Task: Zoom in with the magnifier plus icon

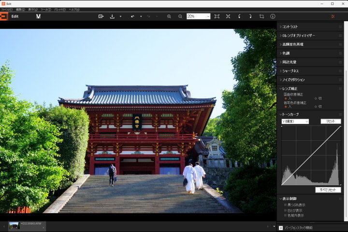Action: click(x=169, y=16)
